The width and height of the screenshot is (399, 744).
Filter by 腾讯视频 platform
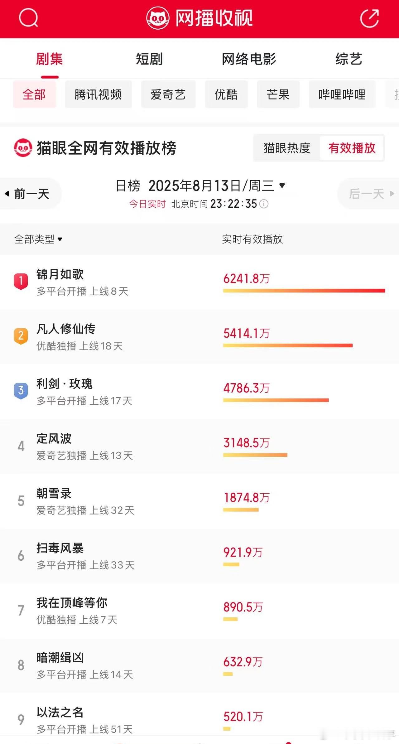click(98, 94)
